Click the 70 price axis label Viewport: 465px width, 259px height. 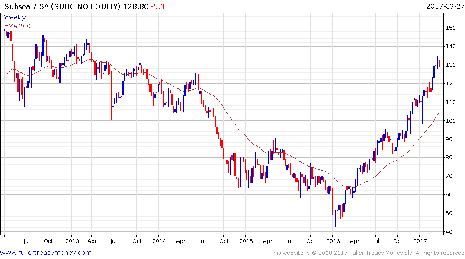pyautogui.click(x=449, y=176)
